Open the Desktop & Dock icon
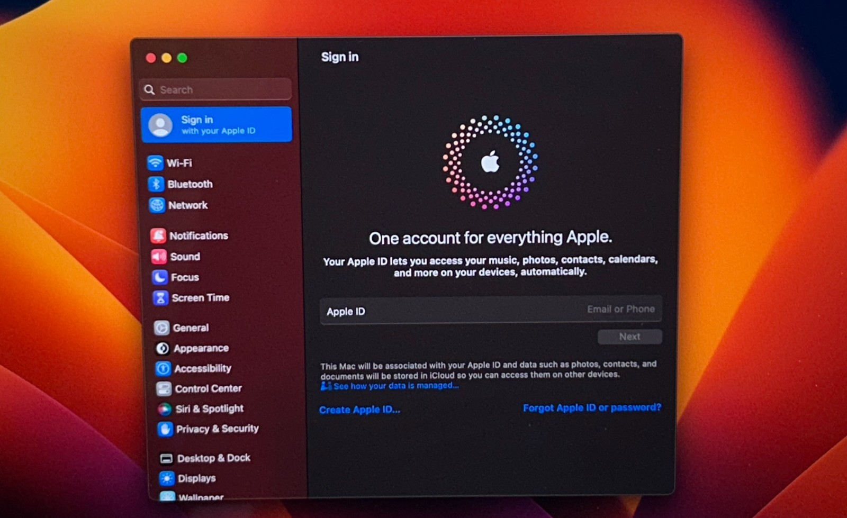Viewport: 847px width, 518px height. click(x=166, y=458)
